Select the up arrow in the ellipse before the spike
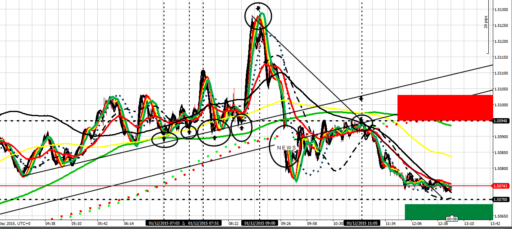 tap(242, 128)
